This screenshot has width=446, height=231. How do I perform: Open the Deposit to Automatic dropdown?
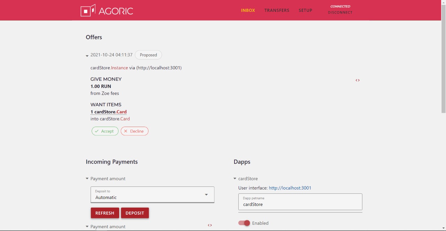pos(153,195)
